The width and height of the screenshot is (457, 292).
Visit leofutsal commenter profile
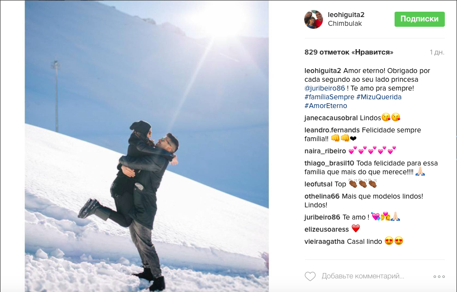pos(318,184)
